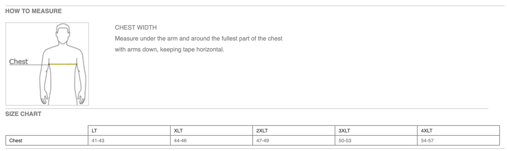
Task: Click the empty top-left table cell
Action: (47, 131)
